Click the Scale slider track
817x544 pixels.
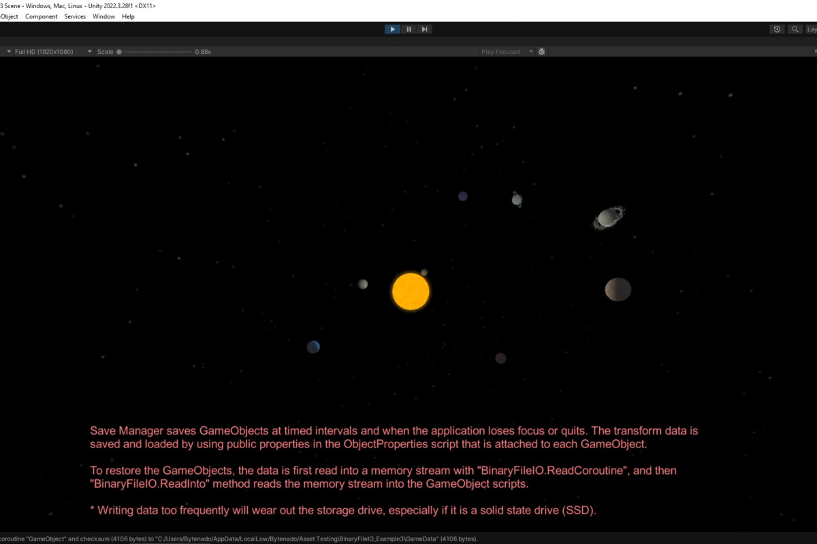[155, 52]
